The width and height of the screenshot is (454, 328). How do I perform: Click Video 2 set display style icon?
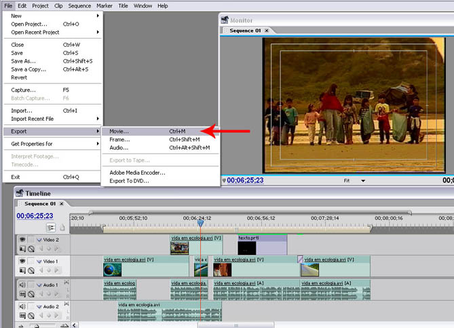coord(22,249)
